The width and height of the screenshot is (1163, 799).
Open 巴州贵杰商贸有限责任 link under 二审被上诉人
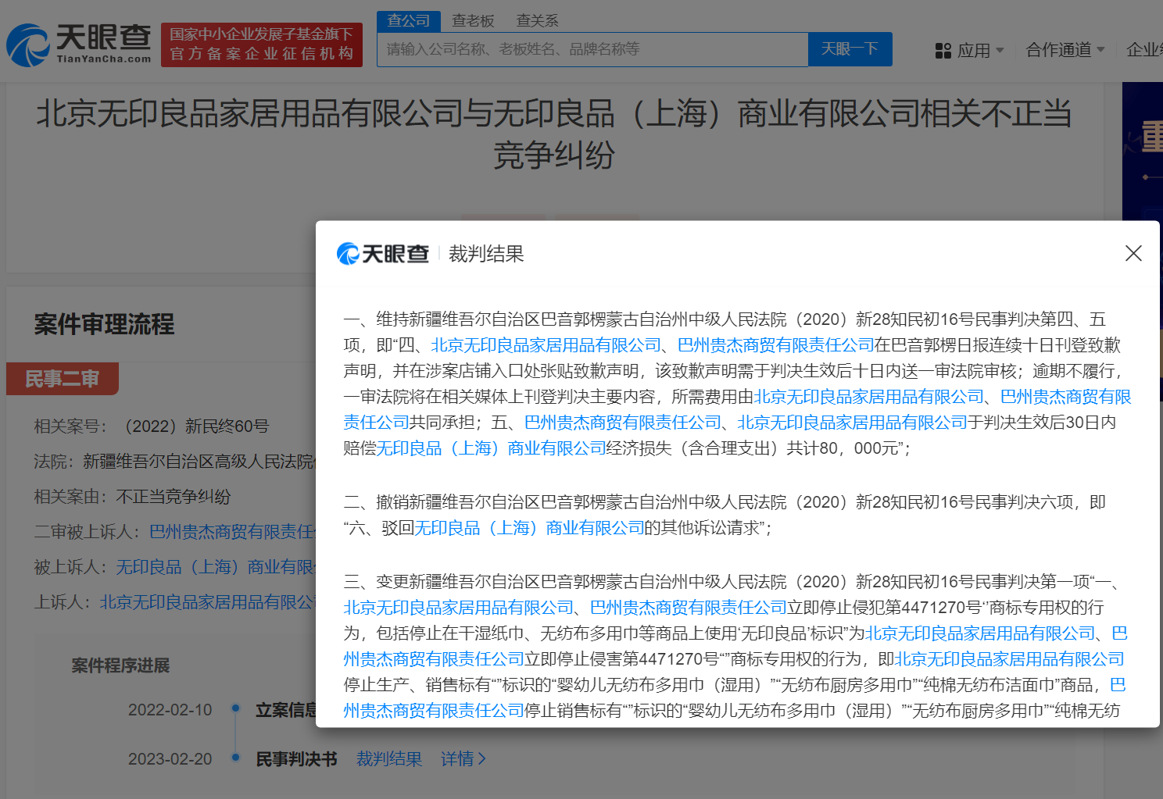click(231, 532)
